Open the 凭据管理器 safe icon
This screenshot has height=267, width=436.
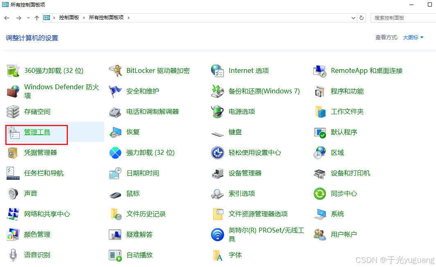click(x=13, y=153)
